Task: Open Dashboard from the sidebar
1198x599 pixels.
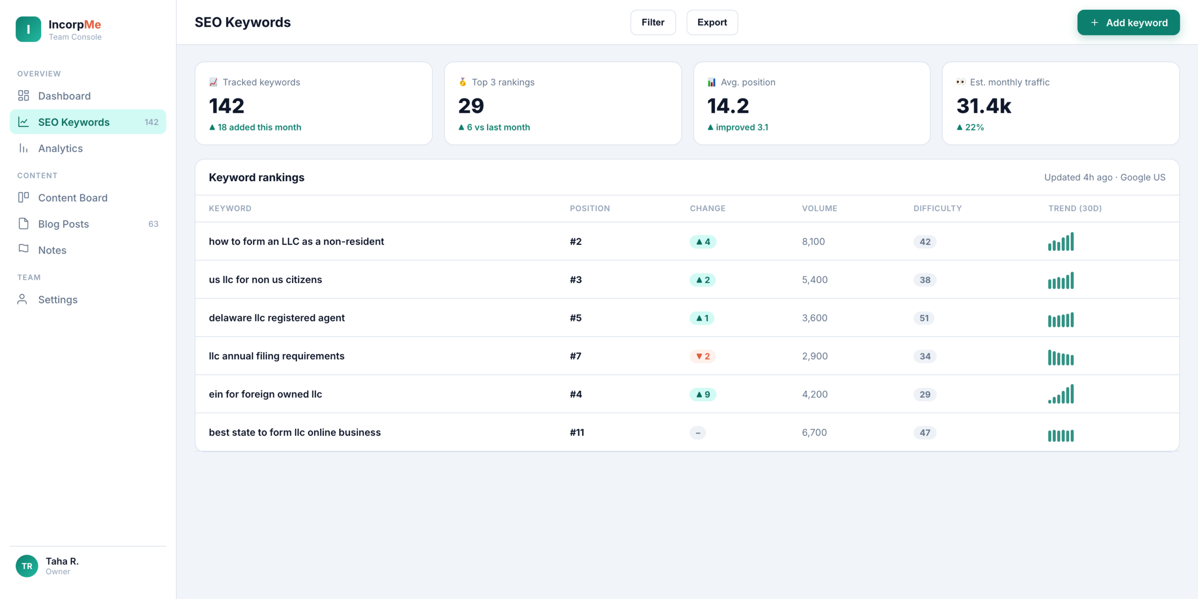Action: click(88, 96)
